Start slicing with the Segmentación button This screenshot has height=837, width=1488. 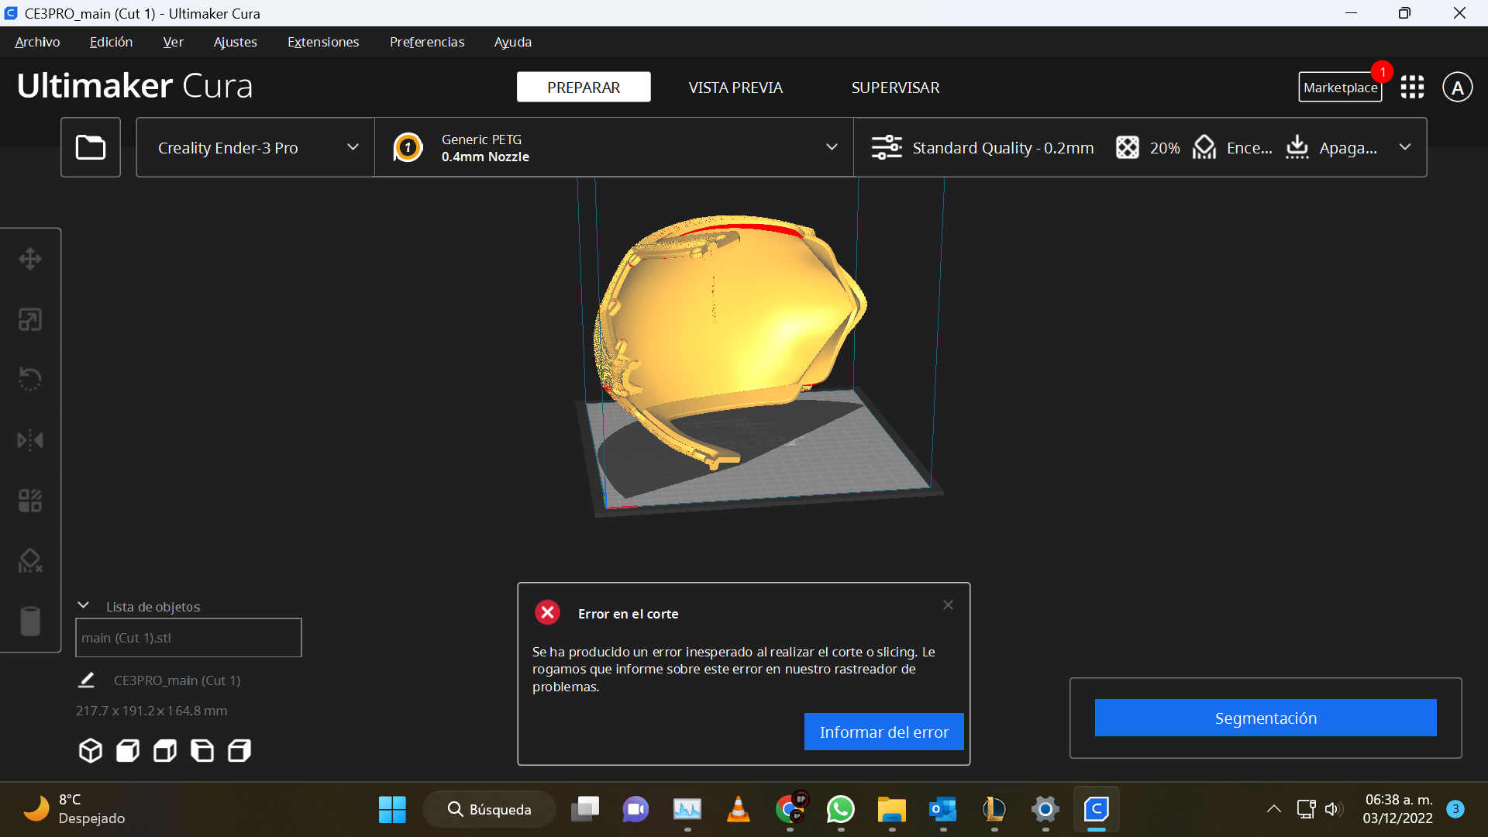(x=1265, y=718)
